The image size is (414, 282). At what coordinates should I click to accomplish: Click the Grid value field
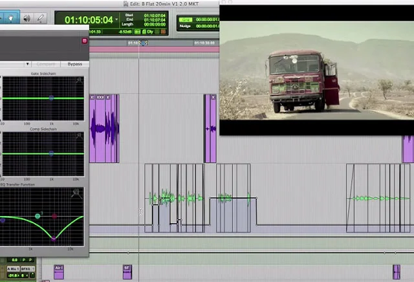(207, 20)
